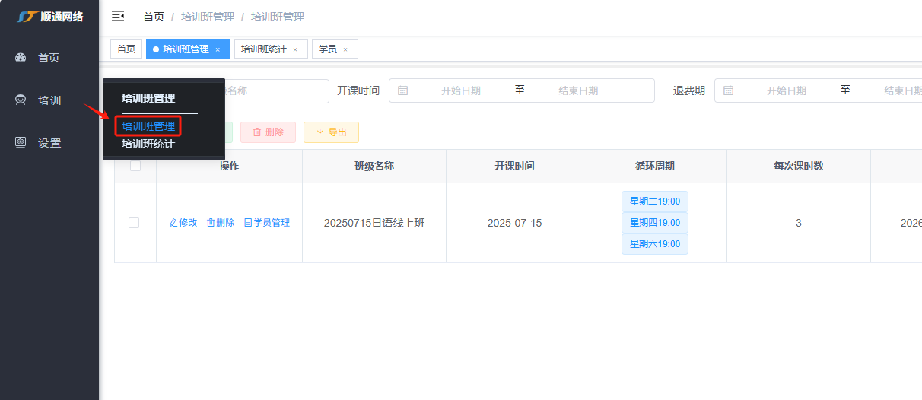The height and width of the screenshot is (400, 922).
Task: Click 修改 in the class row
Action: coord(183,223)
